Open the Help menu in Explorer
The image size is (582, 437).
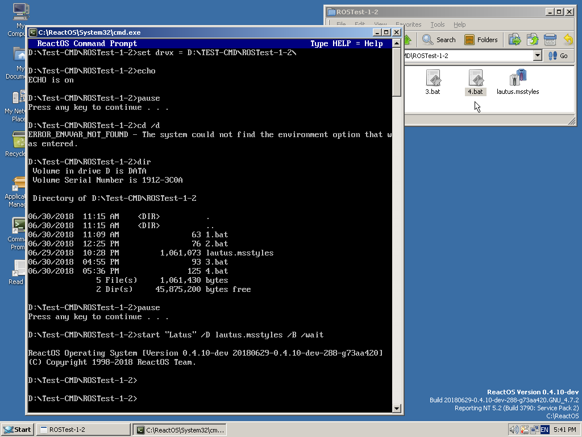(x=459, y=24)
